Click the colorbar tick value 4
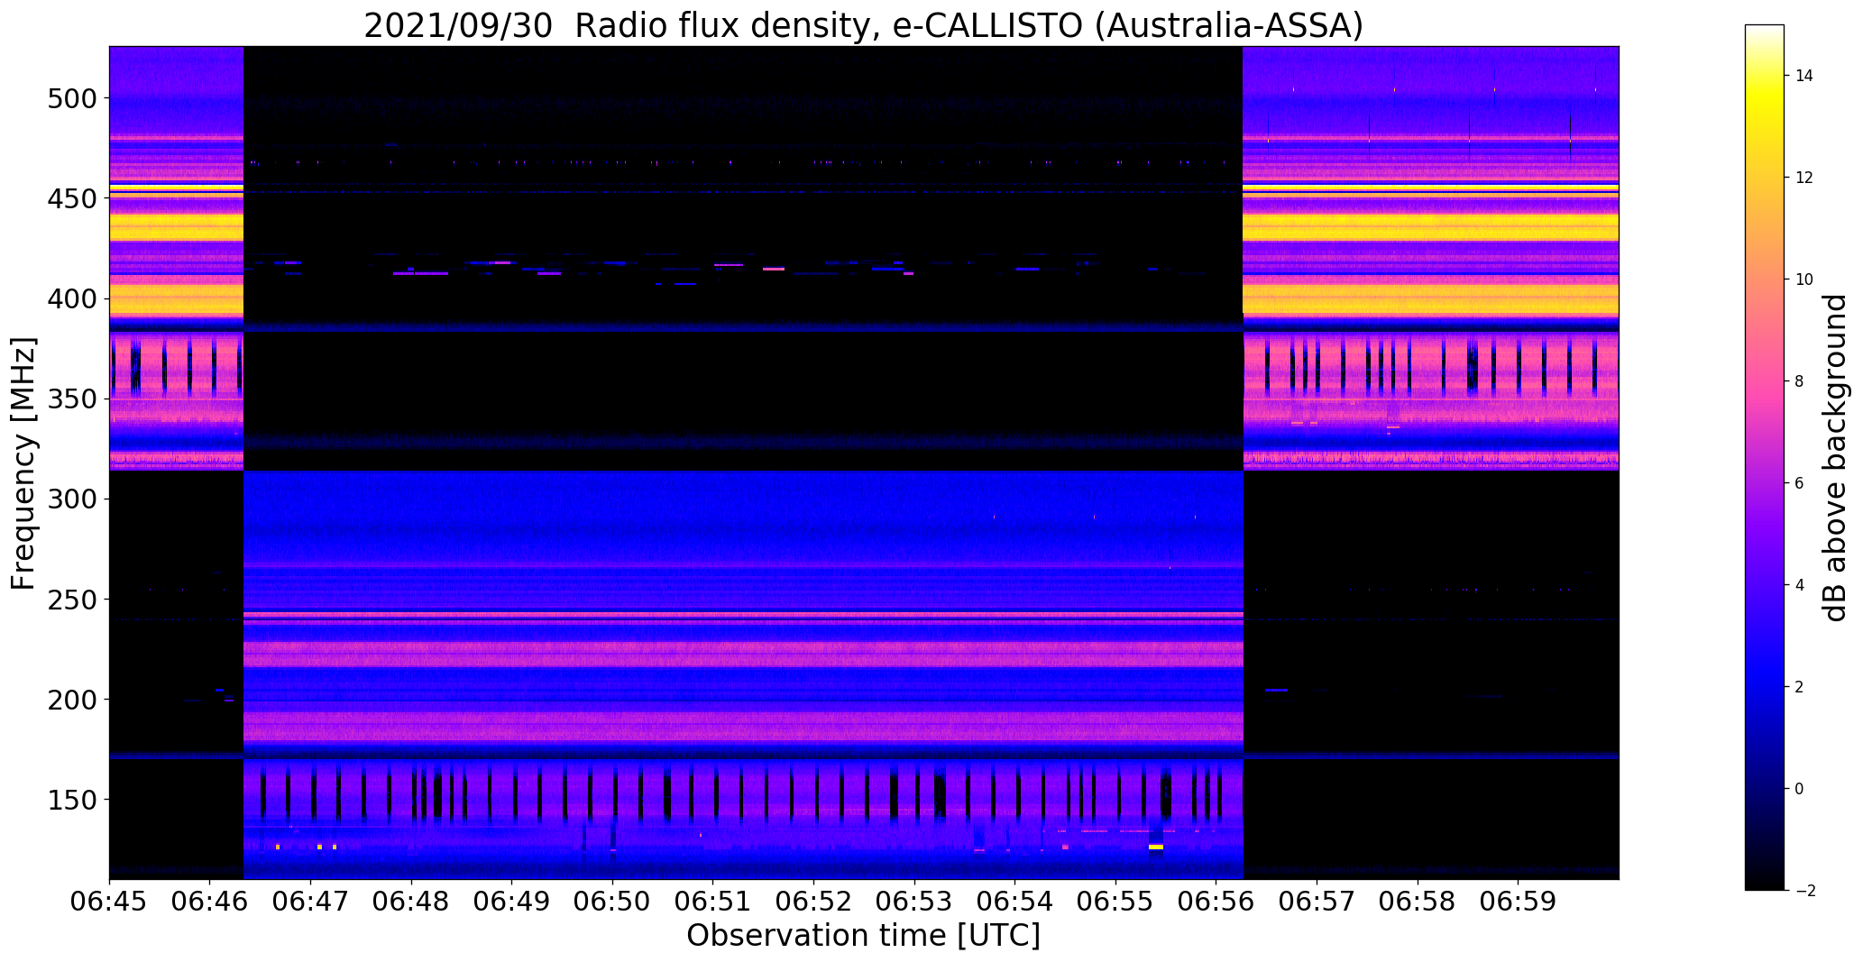The image size is (1863, 962). [1800, 585]
